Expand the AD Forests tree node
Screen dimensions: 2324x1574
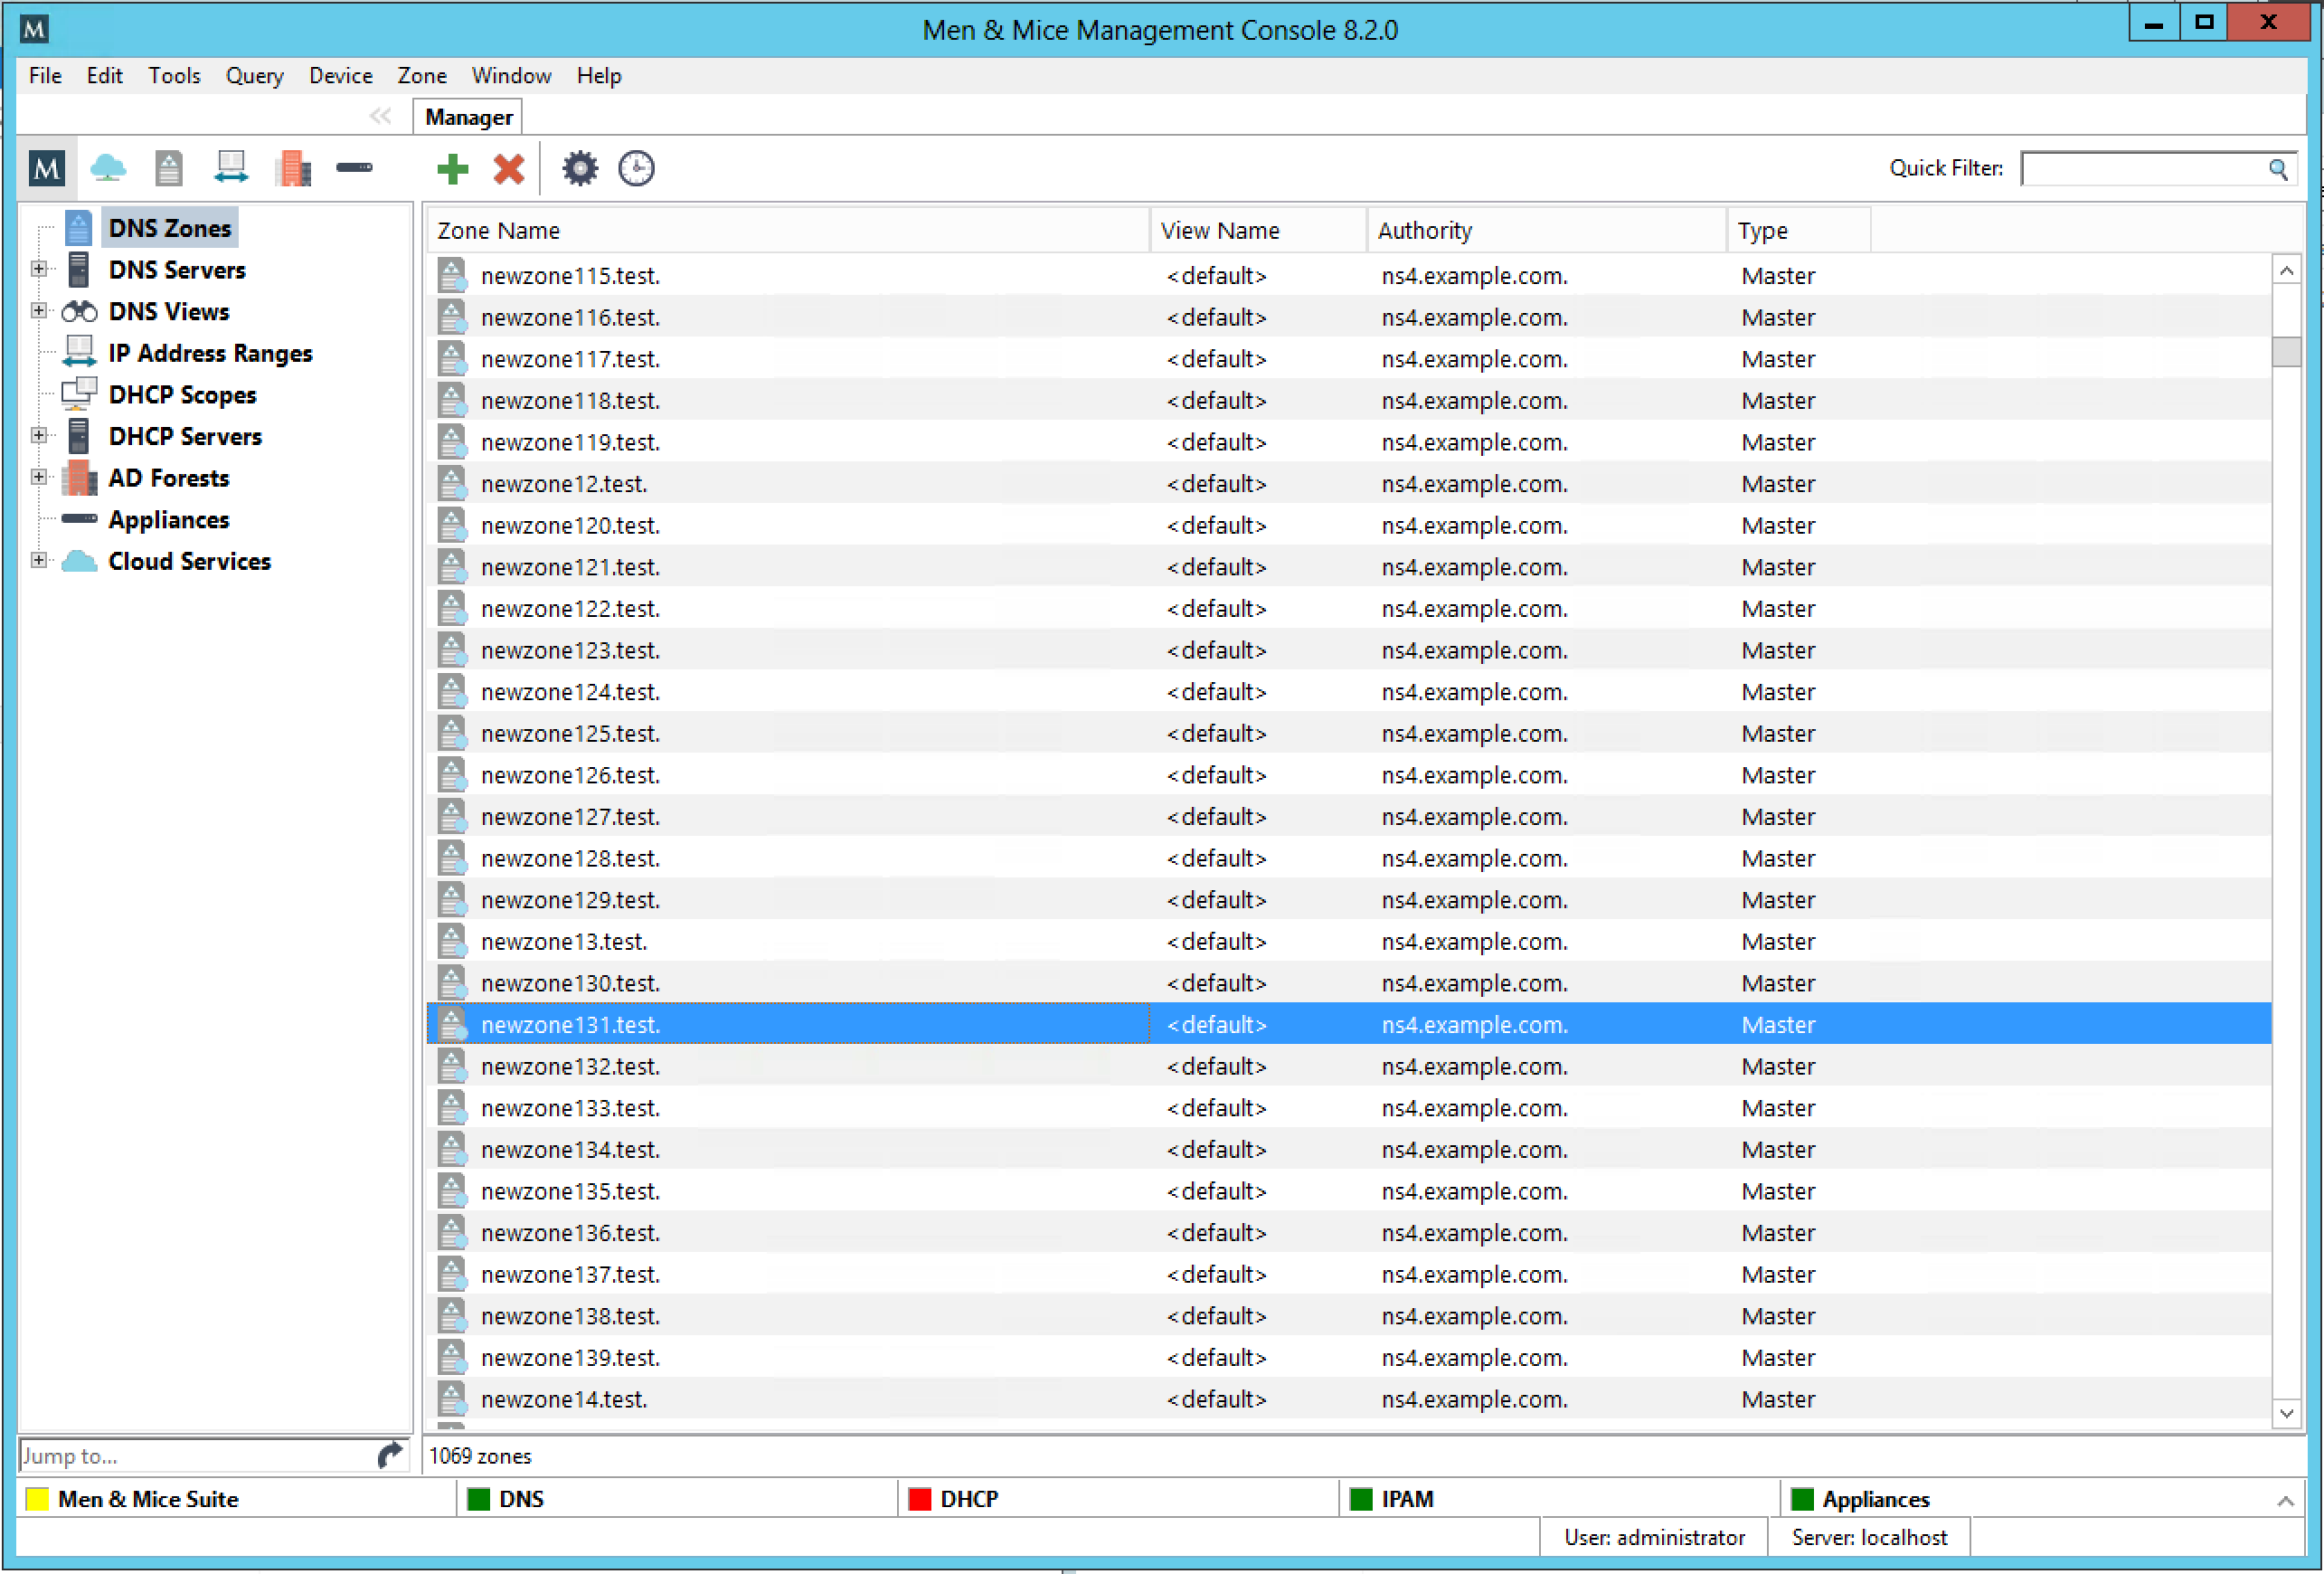click(x=38, y=478)
